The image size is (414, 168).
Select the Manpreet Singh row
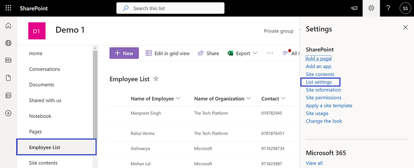204,116
